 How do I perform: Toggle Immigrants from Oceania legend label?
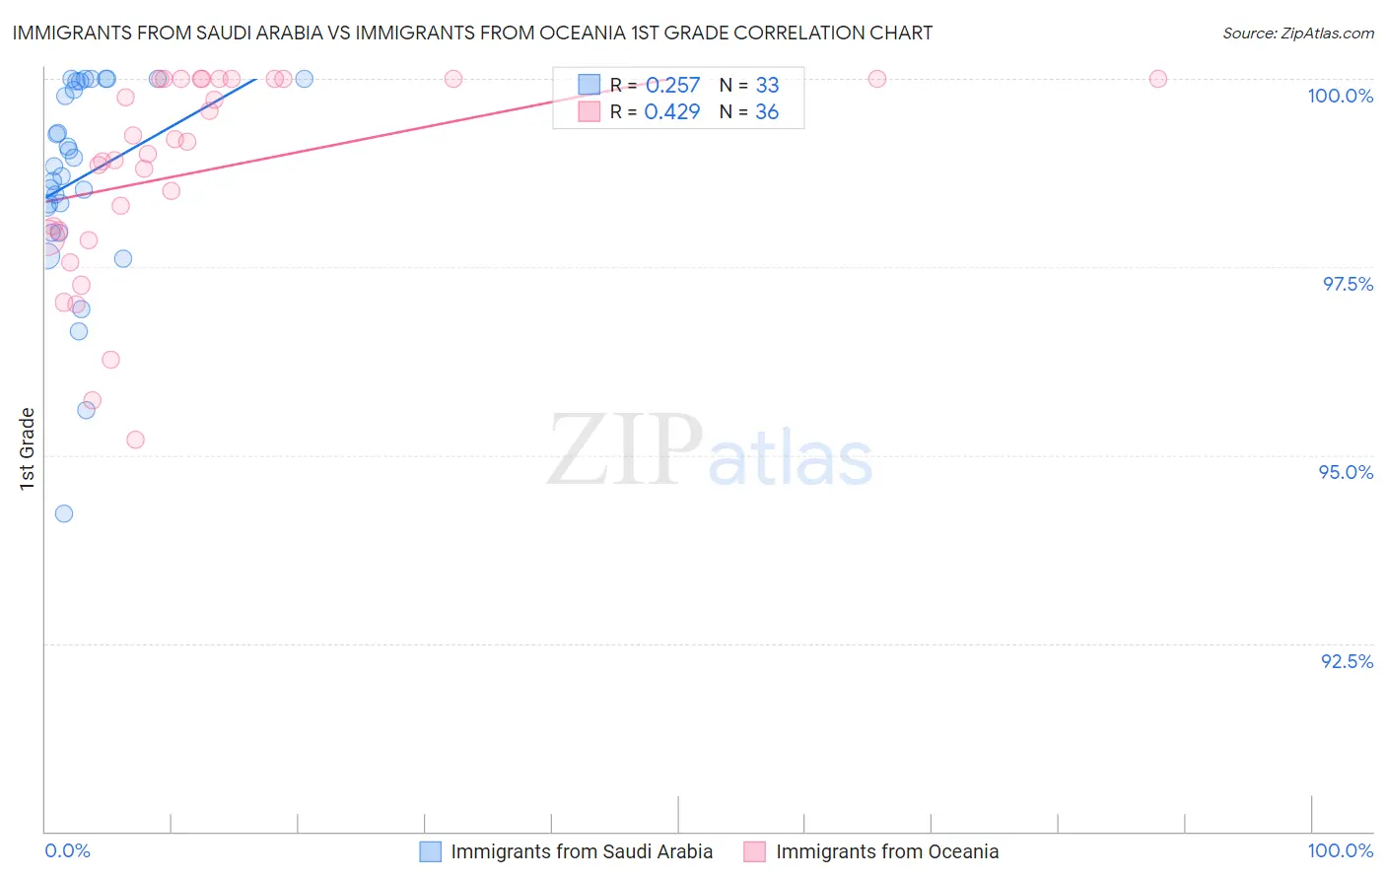point(886,851)
